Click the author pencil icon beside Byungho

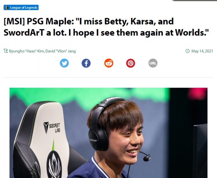[x=6, y=51]
